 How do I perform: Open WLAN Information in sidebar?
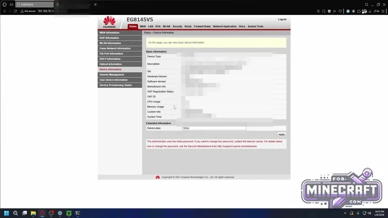[x=120, y=43]
